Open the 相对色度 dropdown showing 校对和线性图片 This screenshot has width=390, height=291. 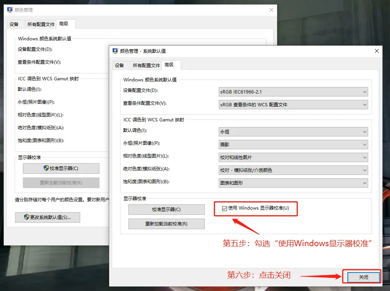point(293,158)
